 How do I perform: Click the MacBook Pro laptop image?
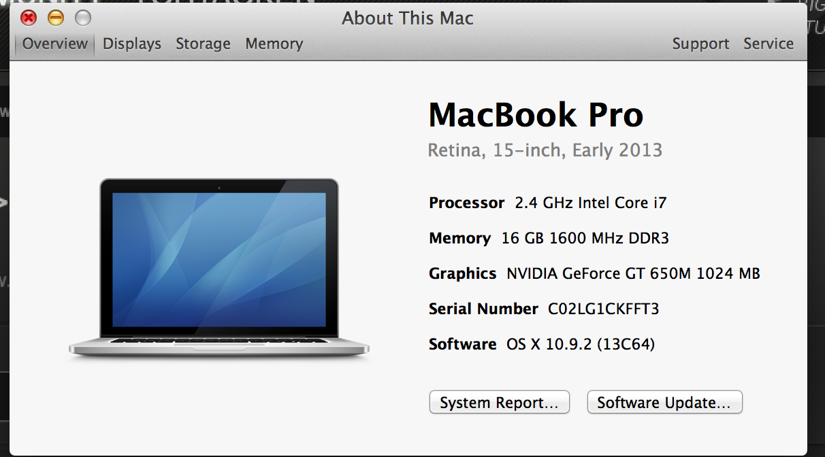coord(219,267)
